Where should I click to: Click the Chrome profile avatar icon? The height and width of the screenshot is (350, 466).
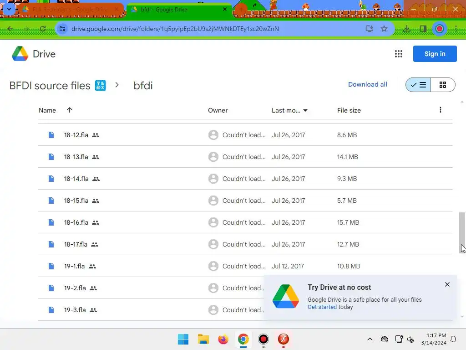click(440, 29)
